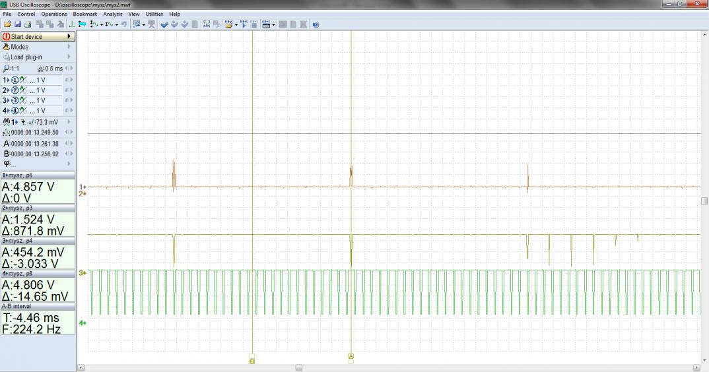The width and height of the screenshot is (709, 372).
Task: Save the recording with the floppy disk icon
Action: [x=17, y=24]
